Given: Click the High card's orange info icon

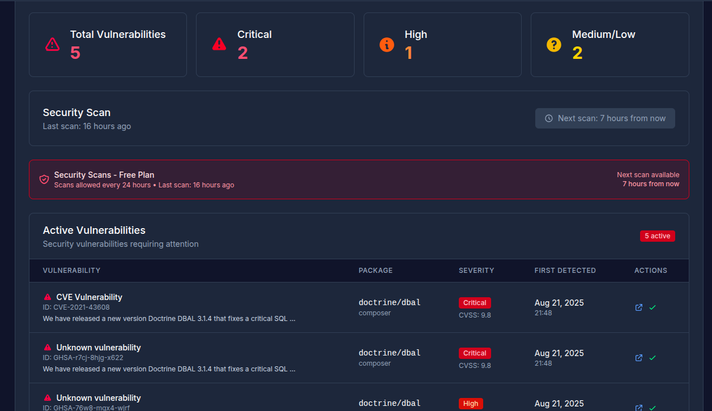Looking at the screenshot, I should pyautogui.click(x=387, y=44).
